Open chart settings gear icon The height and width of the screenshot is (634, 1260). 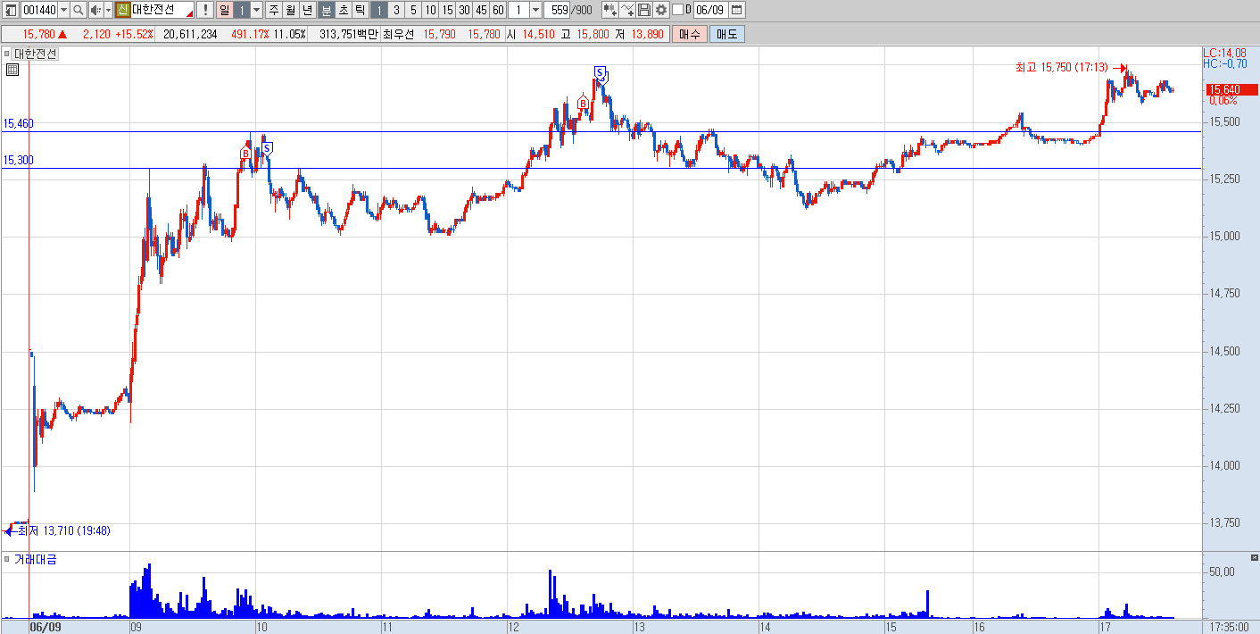pyautogui.click(x=661, y=10)
